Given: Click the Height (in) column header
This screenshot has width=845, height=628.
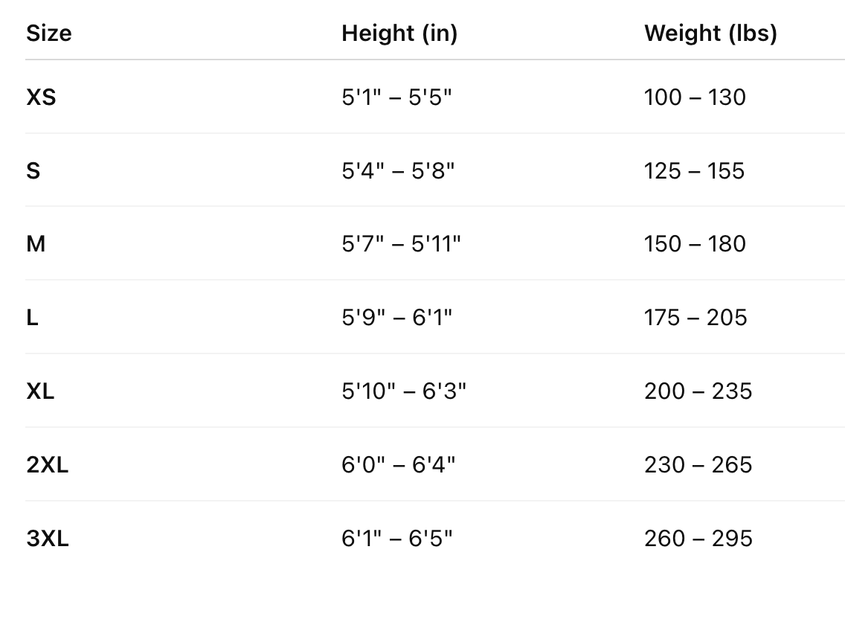Looking at the screenshot, I should coord(399,33).
